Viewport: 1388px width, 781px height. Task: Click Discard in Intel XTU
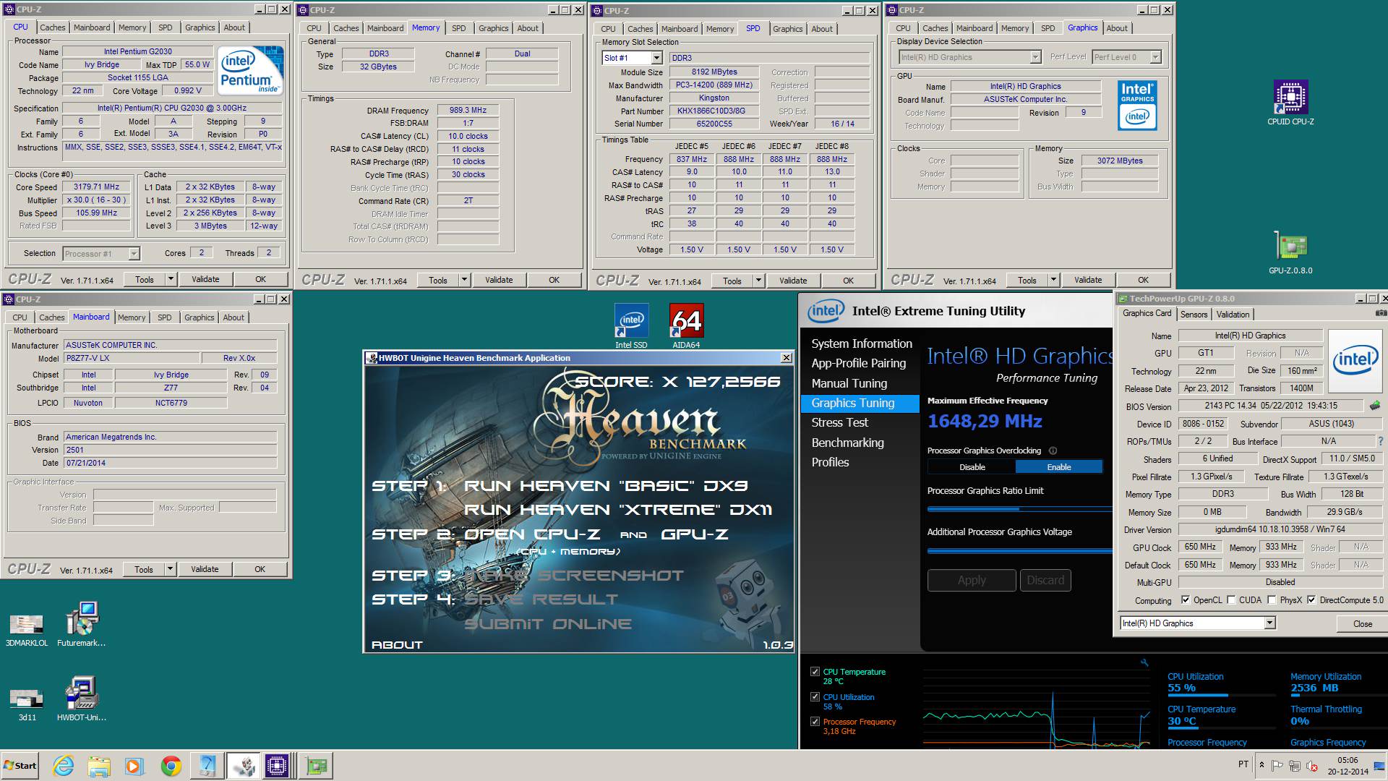pyautogui.click(x=1045, y=580)
